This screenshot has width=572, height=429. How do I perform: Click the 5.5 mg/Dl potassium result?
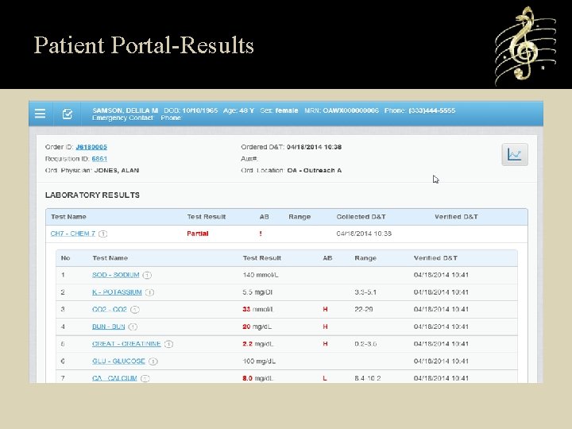point(257,292)
